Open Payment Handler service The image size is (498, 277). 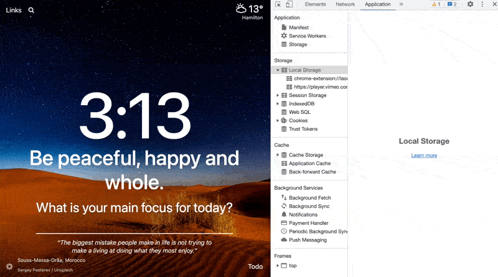(x=308, y=223)
